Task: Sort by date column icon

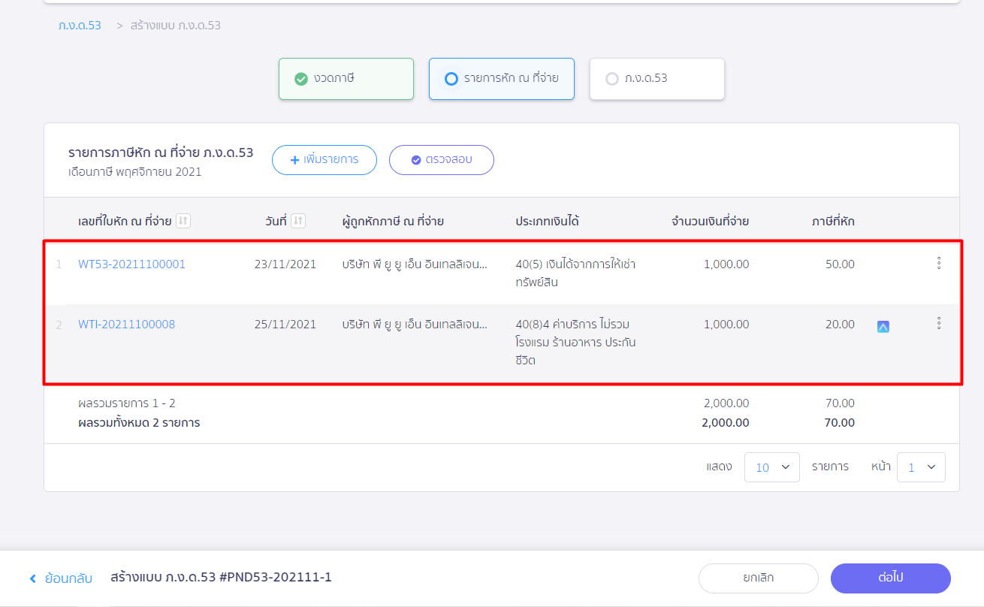Action: click(298, 221)
